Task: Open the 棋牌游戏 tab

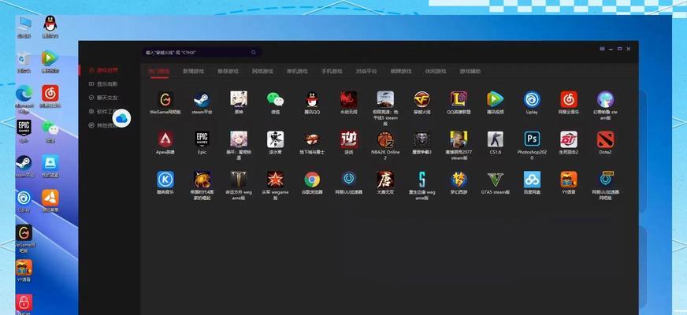Action: coord(401,71)
